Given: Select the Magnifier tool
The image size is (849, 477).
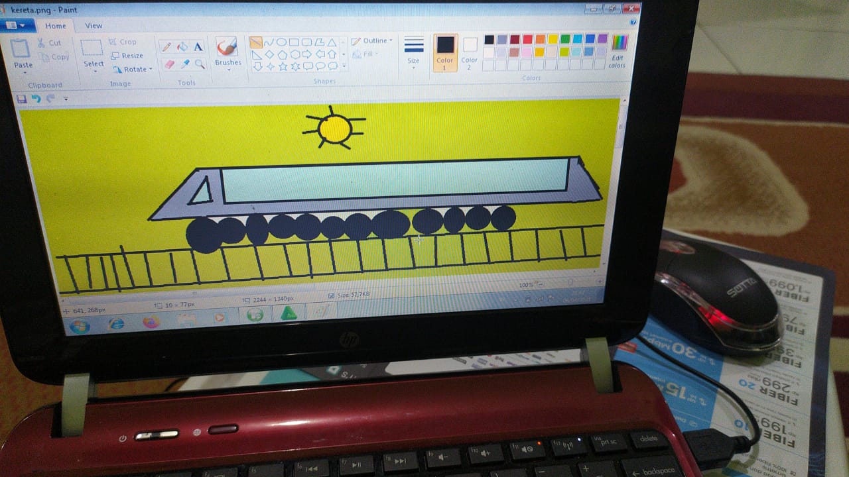Looking at the screenshot, I should 200,64.
